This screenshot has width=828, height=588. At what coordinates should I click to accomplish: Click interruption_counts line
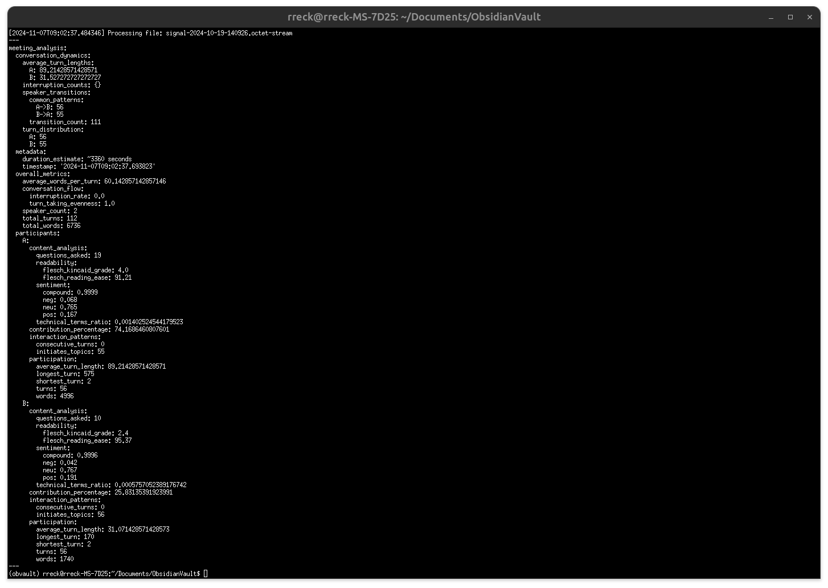[62, 85]
